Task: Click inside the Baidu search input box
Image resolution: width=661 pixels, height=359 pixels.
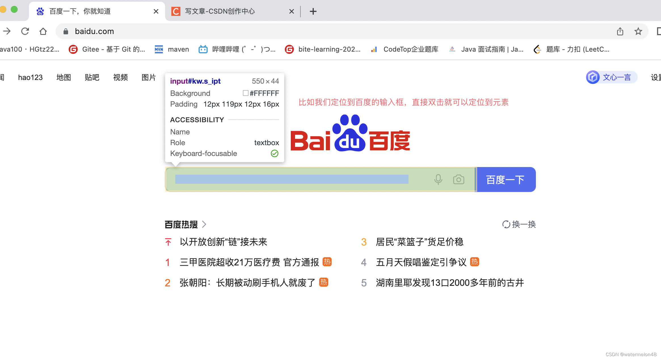Action: [292, 180]
